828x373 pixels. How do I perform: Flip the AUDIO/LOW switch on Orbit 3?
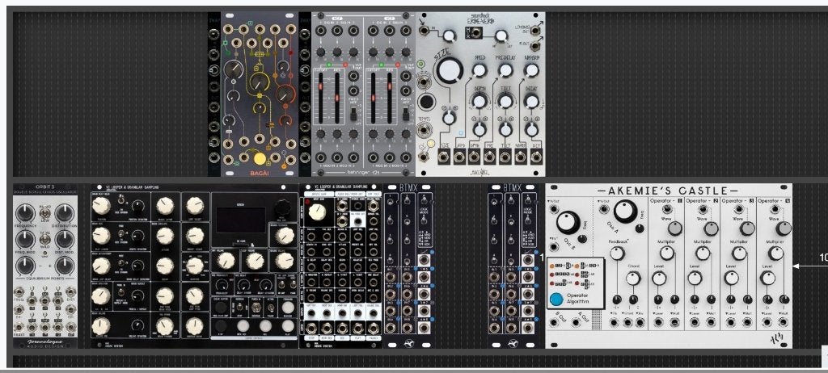point(45,212)
